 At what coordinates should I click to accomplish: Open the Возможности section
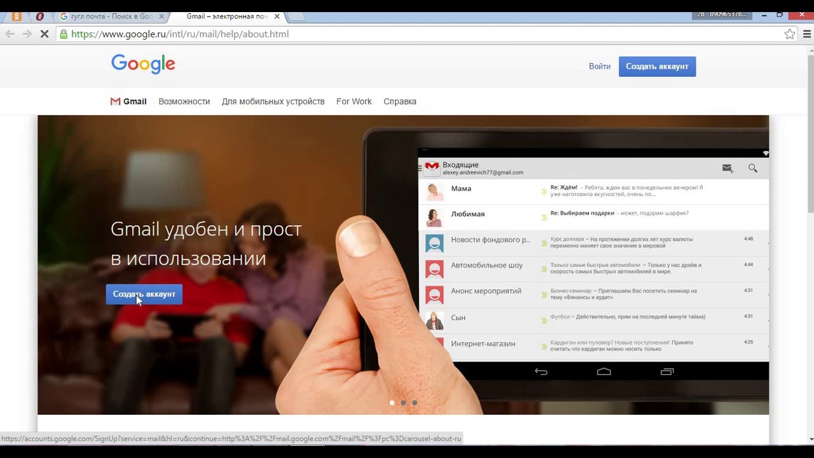click(184, 101)
